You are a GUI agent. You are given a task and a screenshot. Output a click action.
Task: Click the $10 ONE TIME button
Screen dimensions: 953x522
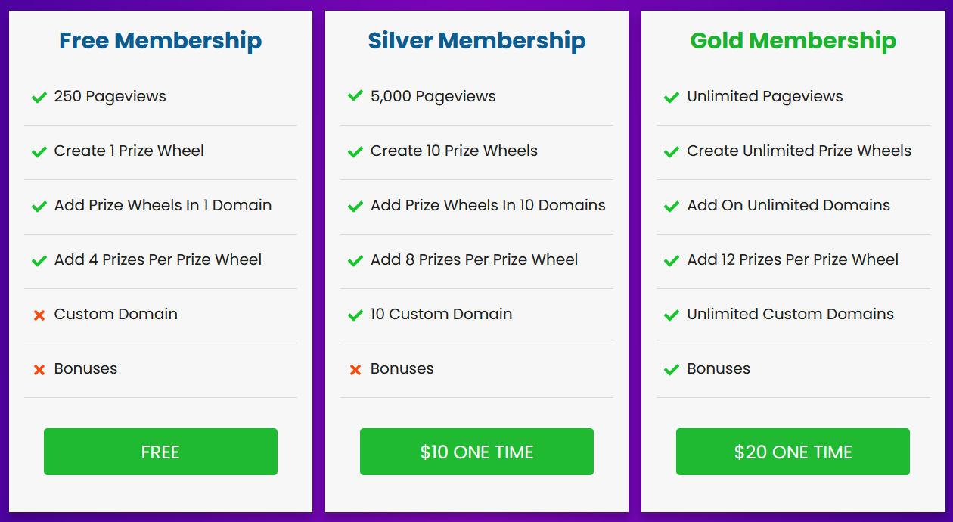coord(476,451)
